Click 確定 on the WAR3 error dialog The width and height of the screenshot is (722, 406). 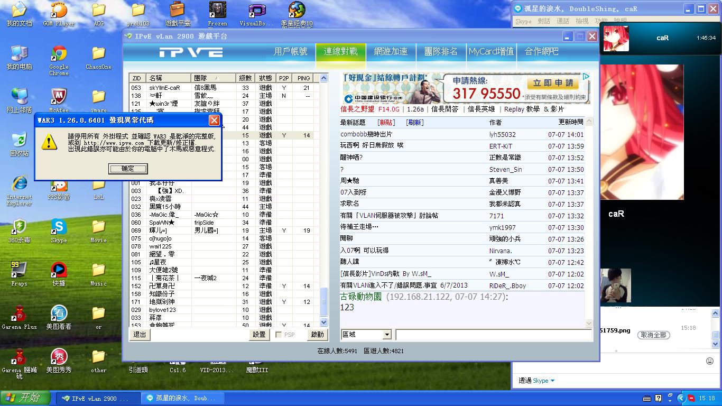[x=127, y=169]
